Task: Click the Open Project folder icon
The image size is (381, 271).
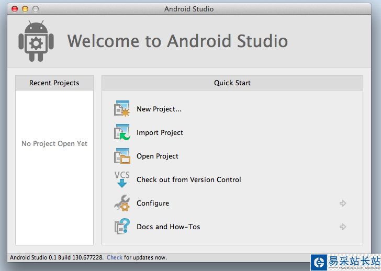Action: [122, 156]
